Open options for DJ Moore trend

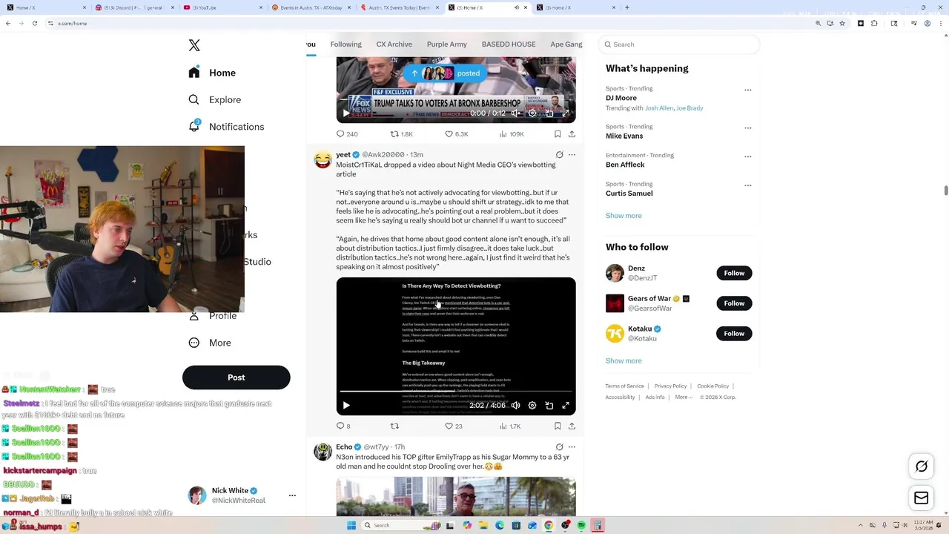click(747, 90)
